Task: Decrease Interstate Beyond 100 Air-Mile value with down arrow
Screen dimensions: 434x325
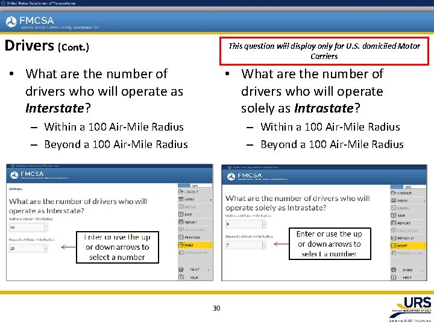Action: click(46, 250)
